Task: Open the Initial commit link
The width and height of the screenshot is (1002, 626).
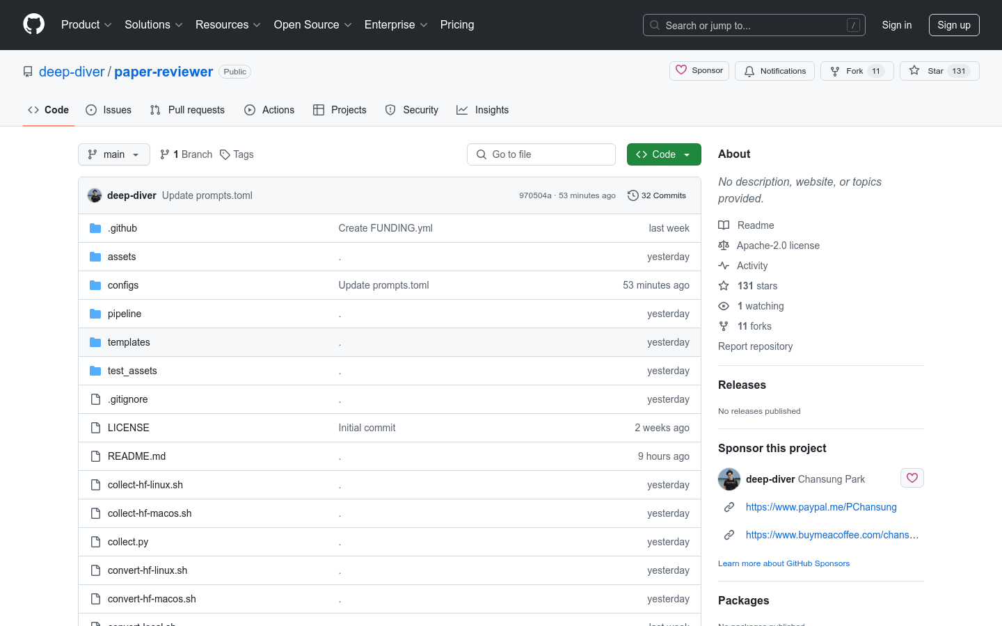Action: pos(367,428)
